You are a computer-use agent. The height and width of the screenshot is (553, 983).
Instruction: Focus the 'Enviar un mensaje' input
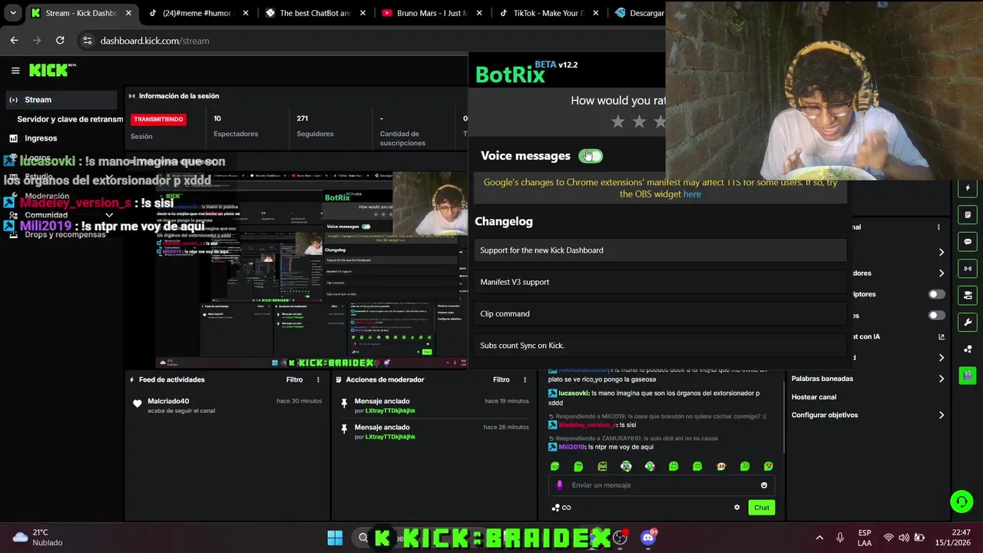660,485
